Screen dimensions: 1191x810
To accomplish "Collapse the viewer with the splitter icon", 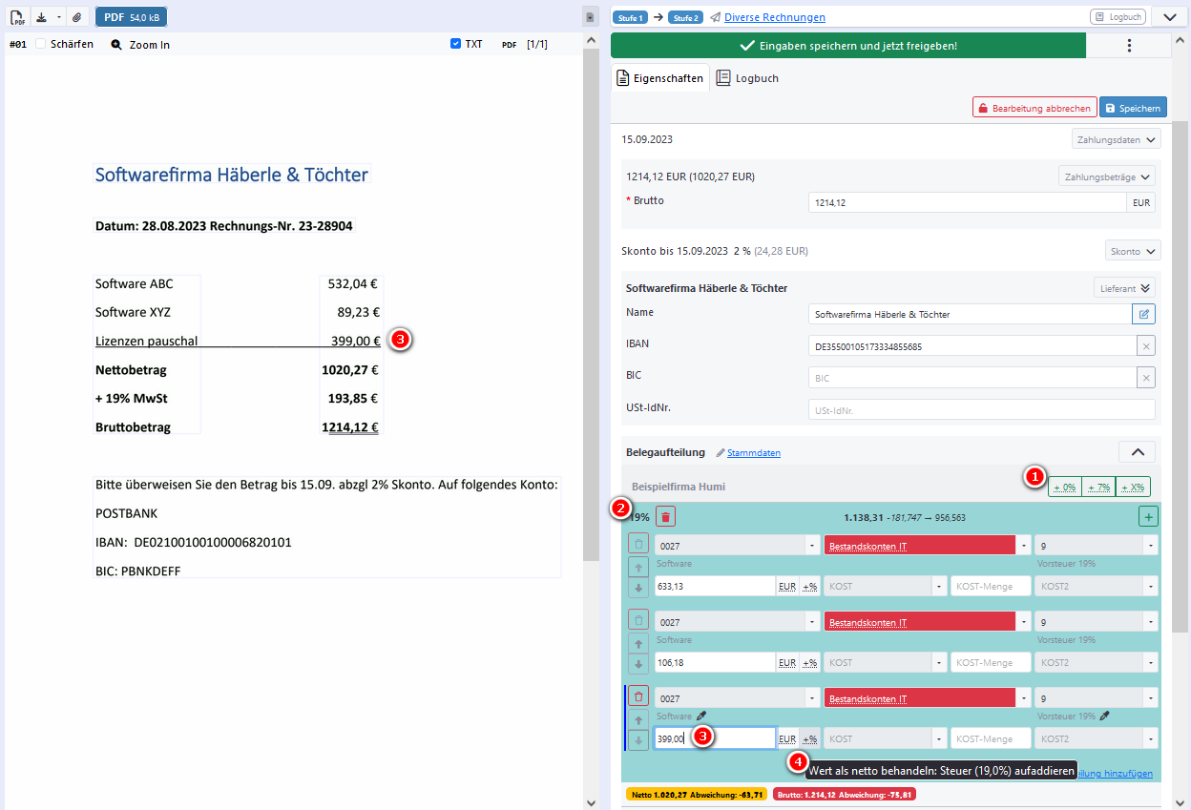I will click(x=590, y=17).
